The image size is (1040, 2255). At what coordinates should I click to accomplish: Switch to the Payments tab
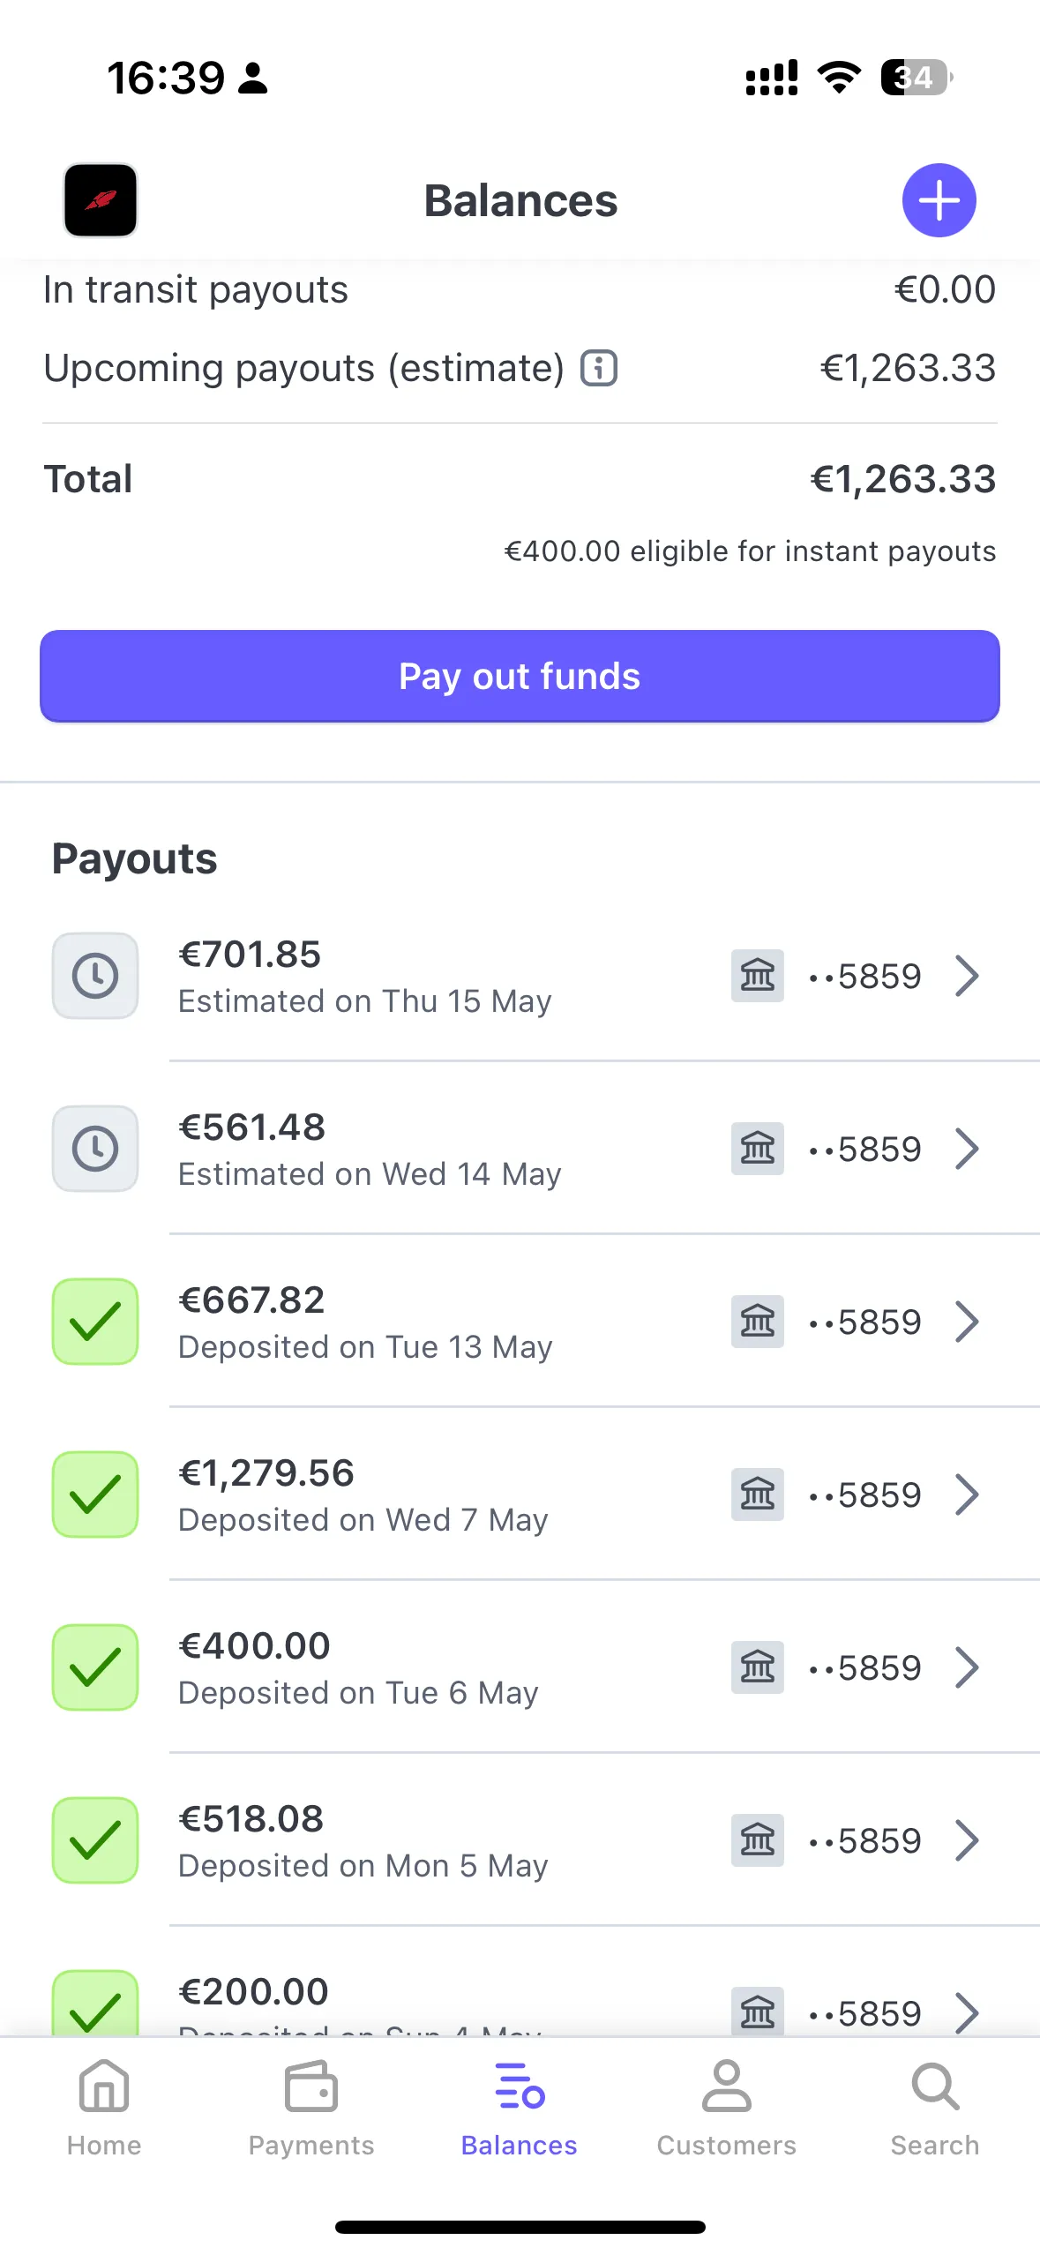point(311,2107)
